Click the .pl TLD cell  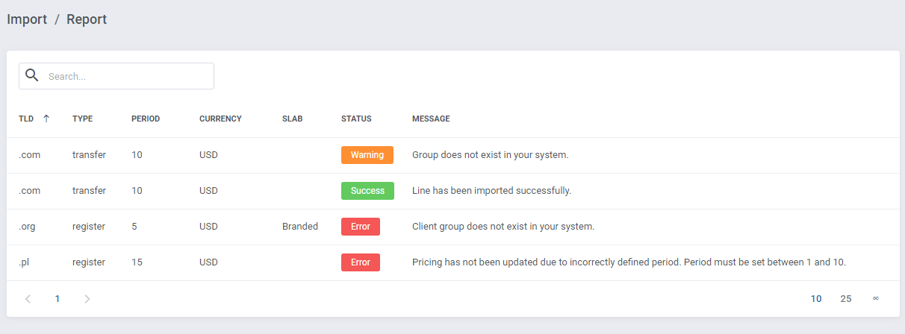[x=25, y=262]
